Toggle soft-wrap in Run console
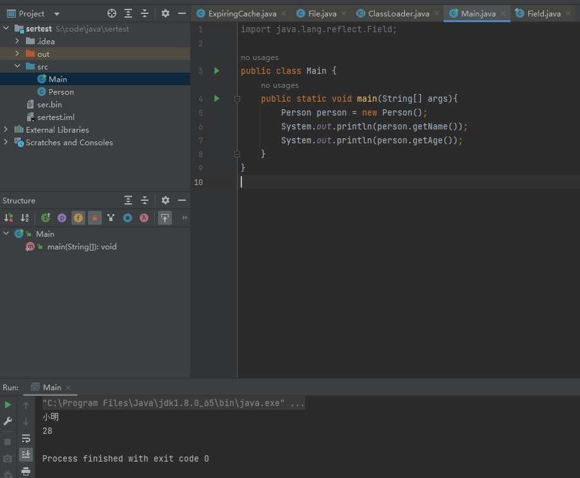Screen dimensions: 580x478 pos(26,438)
